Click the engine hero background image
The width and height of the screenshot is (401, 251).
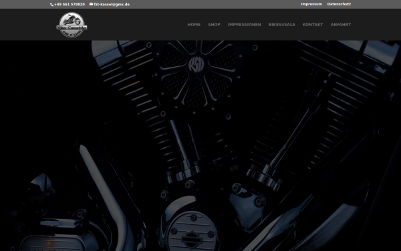(200, 145)
